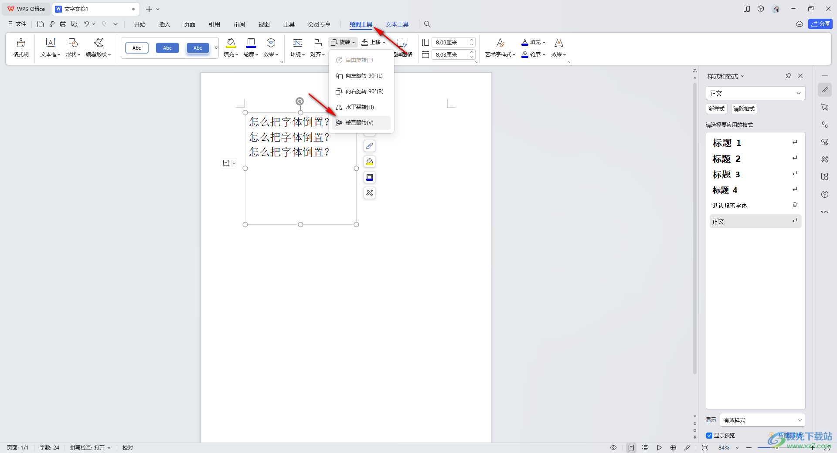Toggle spell check (拼写检查) status
The image size is (837, 453).
pyautogui.click(x=90, y=447)
